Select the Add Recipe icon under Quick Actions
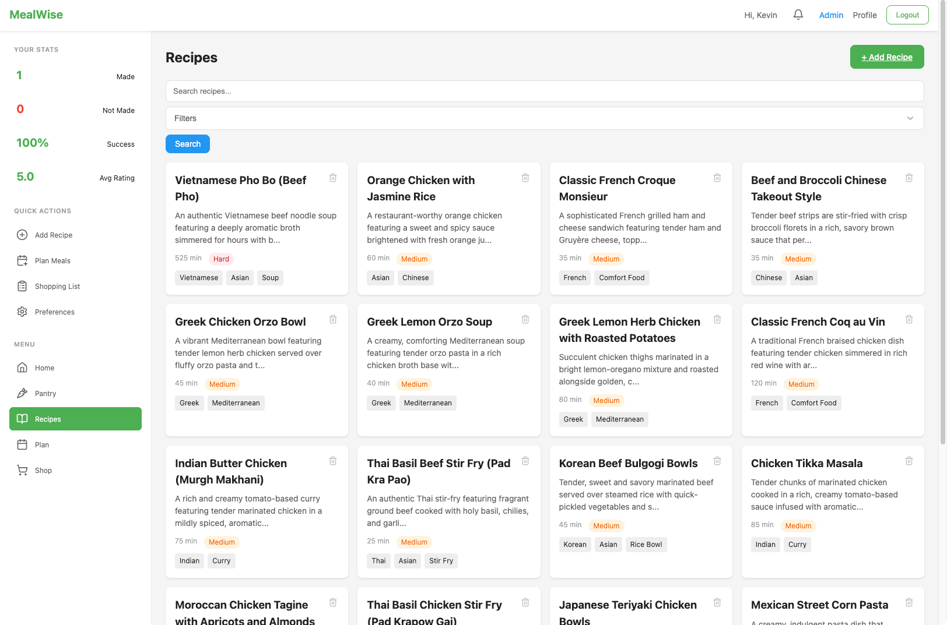 click(x=22, y=235)
